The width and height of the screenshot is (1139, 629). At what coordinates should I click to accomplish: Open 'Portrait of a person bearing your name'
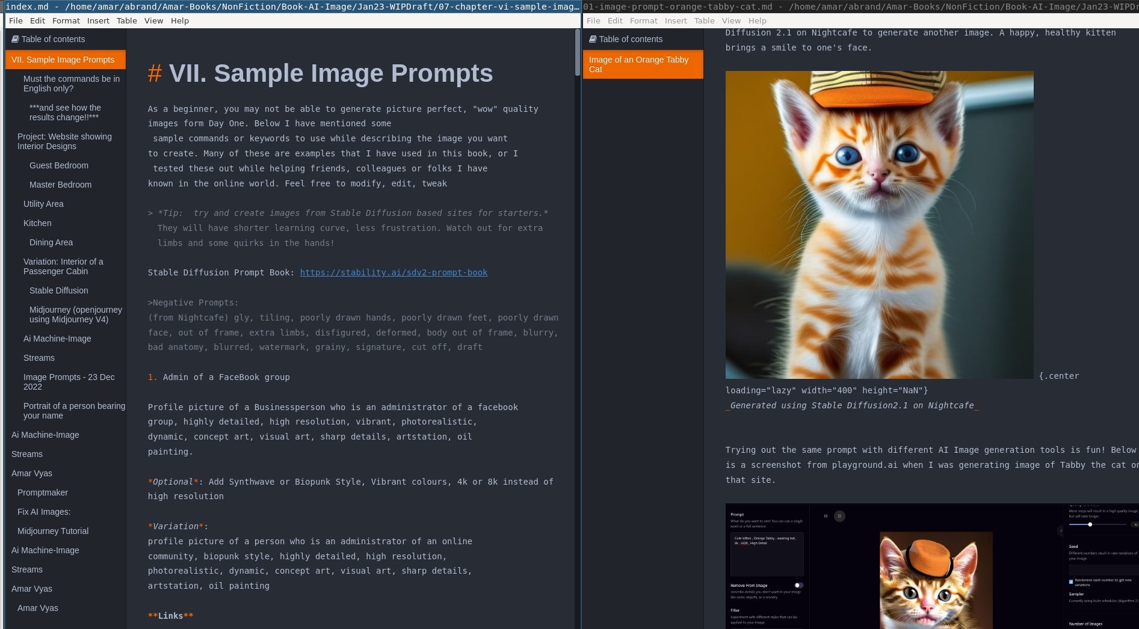pyautogui.click(x=74, y=411)
